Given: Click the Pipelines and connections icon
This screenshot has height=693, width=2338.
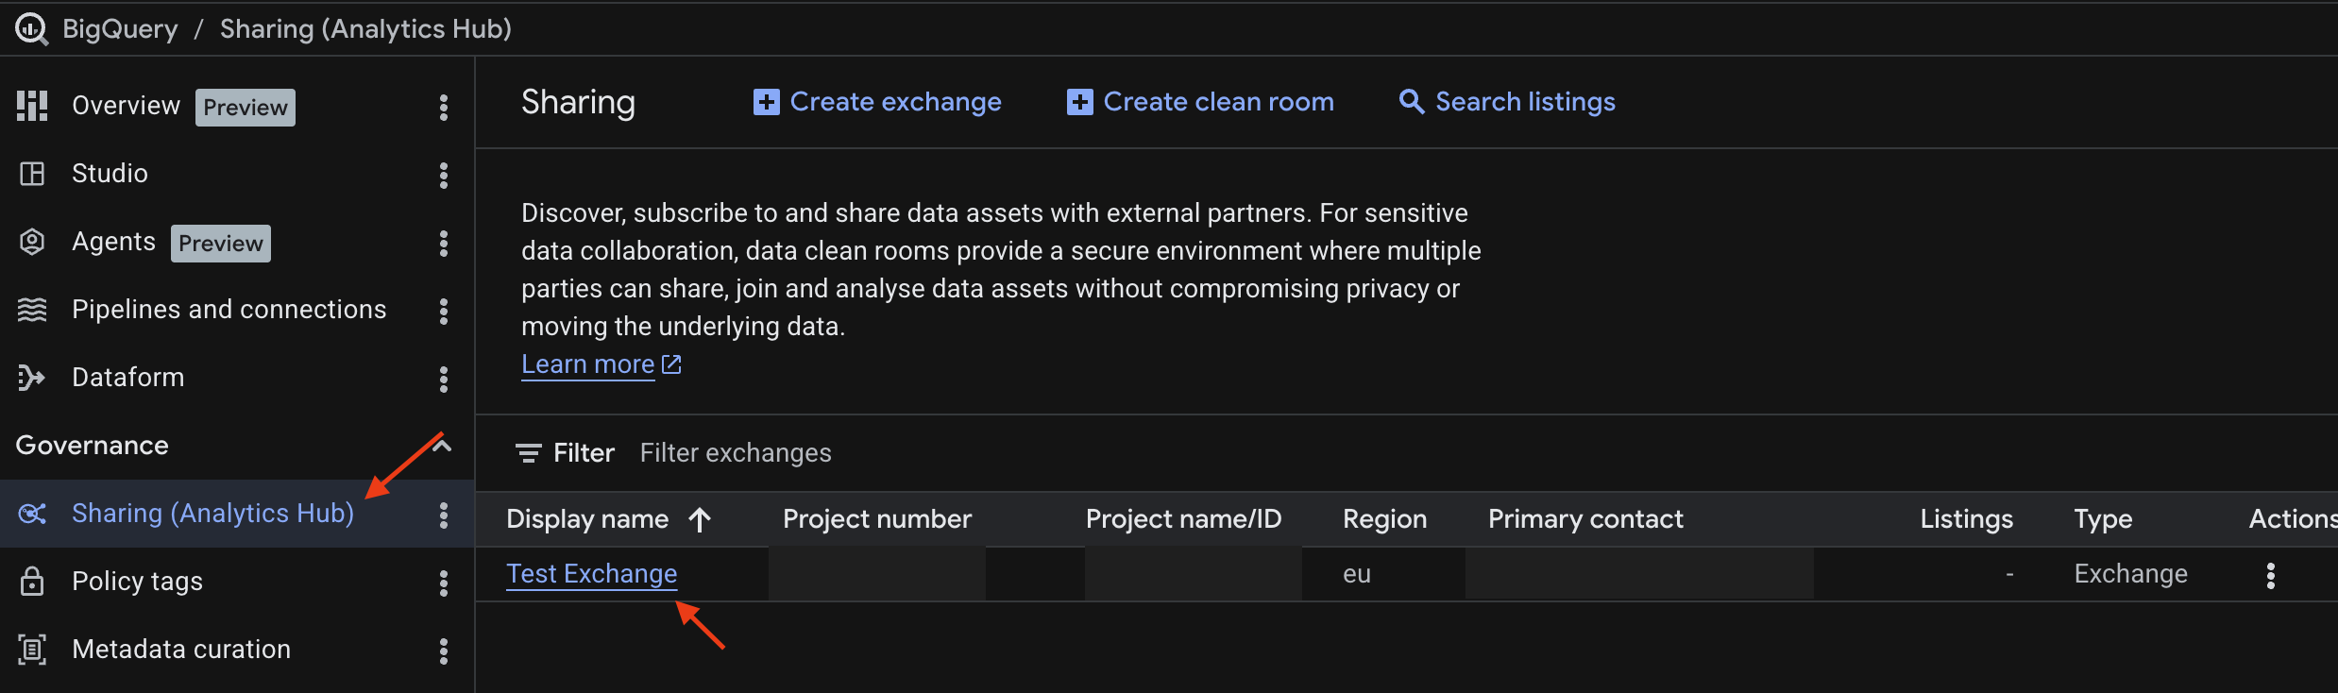Looking at the screenshot, I should [x=32, y=310].
